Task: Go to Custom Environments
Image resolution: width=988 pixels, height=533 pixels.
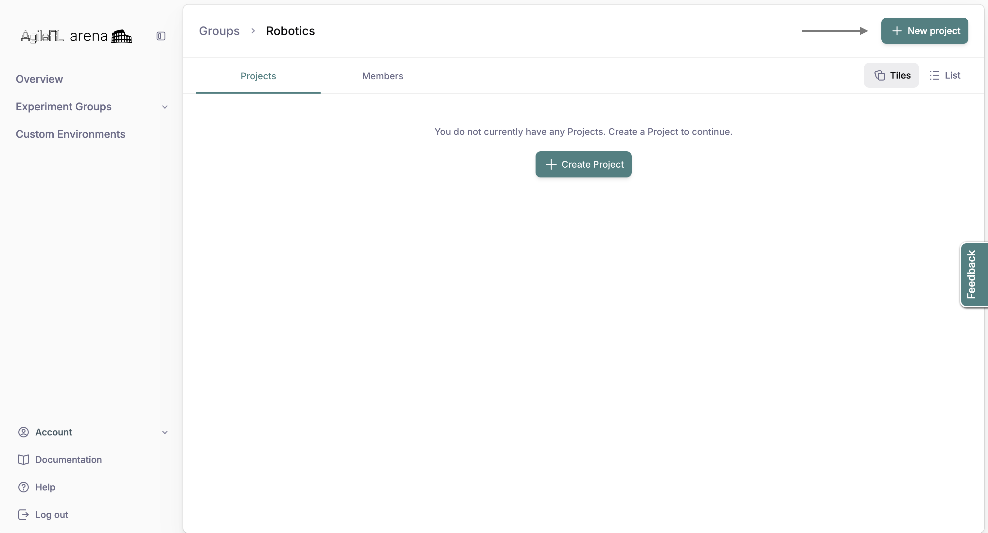Action: point(71,134)
